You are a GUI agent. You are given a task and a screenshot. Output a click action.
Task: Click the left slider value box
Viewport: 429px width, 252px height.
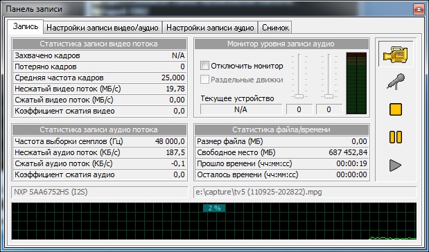[x=299, y=109]
